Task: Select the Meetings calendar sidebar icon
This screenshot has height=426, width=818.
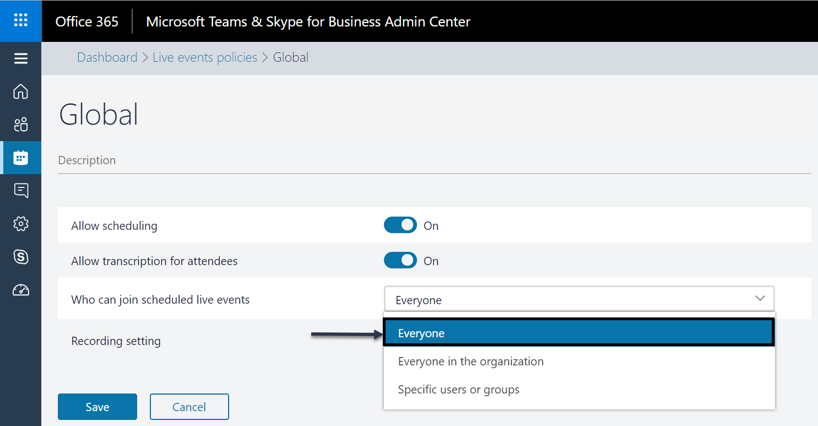Action: pyautogui.click(x=20, y=158)
